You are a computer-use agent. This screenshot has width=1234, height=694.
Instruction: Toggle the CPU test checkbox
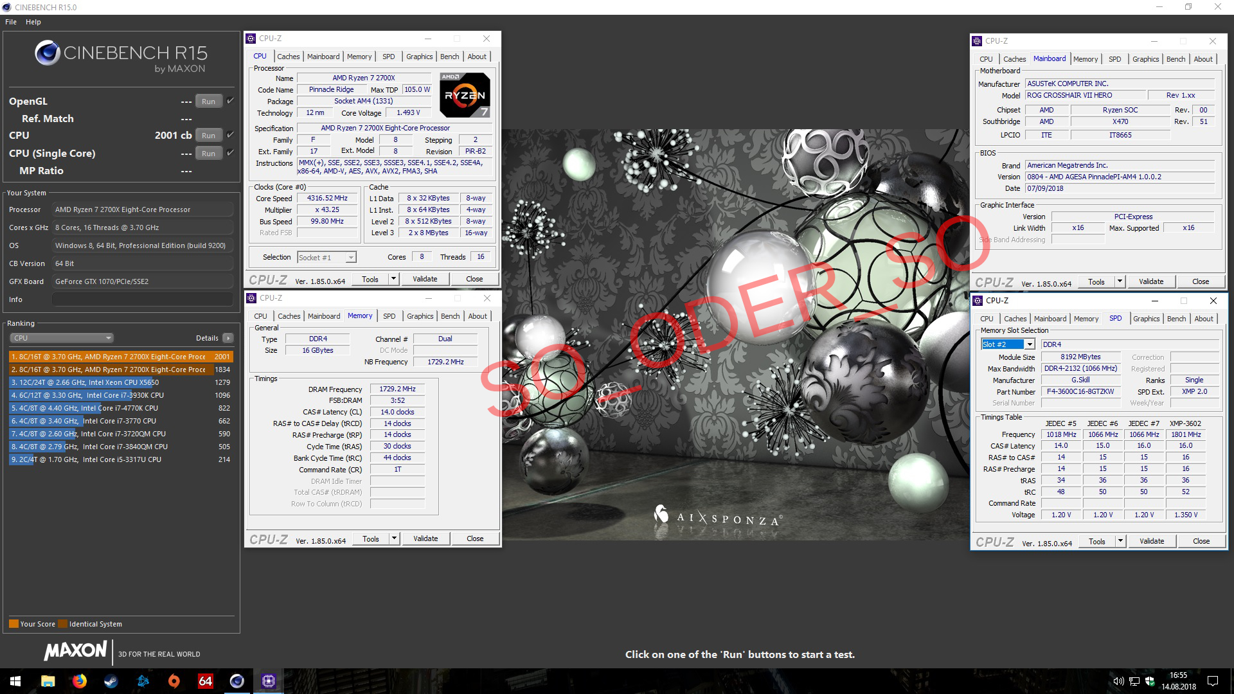(230, 135)
